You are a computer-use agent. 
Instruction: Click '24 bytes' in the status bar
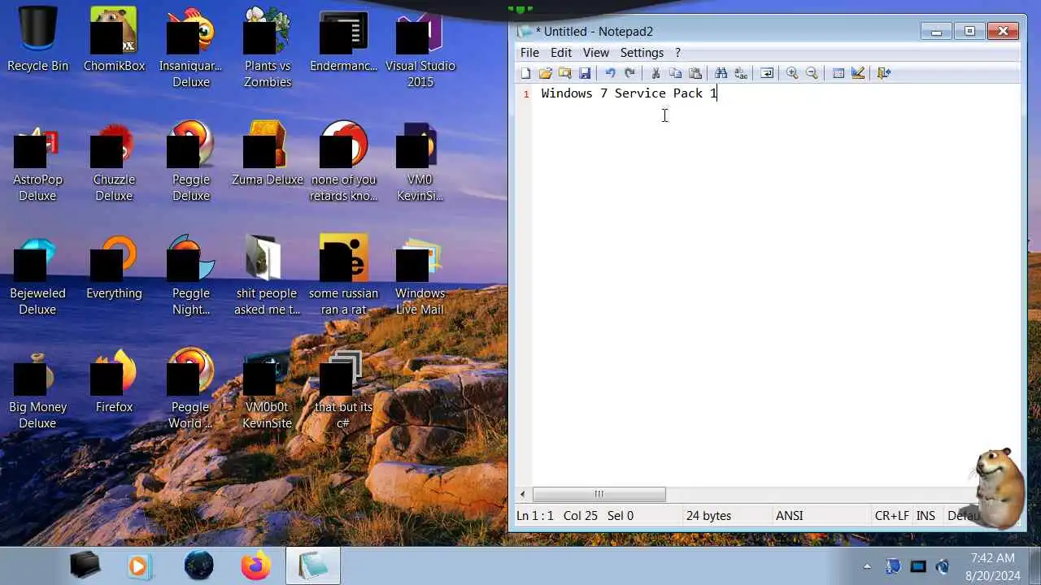[x=708, y=516]
